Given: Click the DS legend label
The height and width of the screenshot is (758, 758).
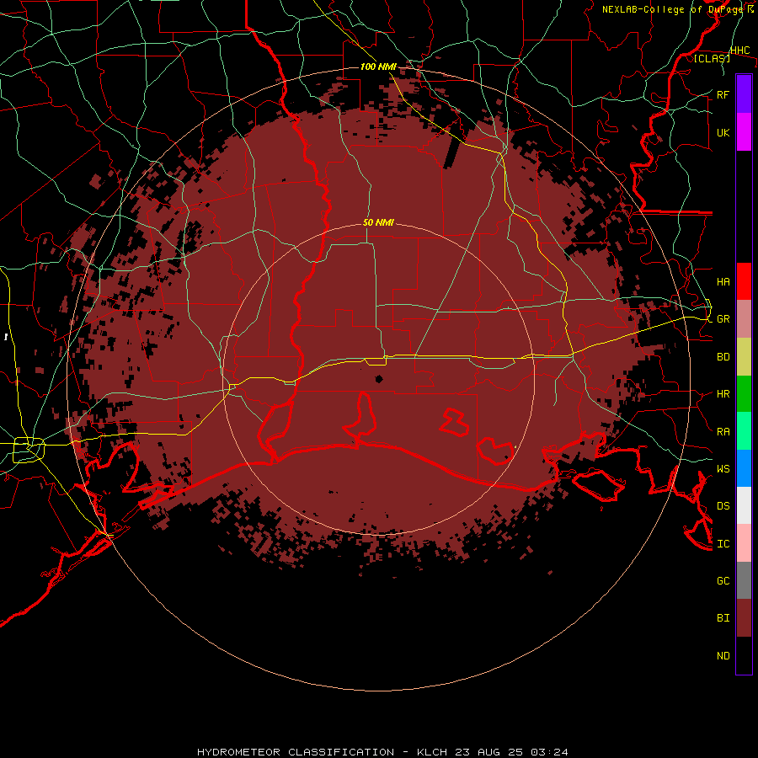Looking at the screenshot, I should pyautogui.click(x=723, y=506).
